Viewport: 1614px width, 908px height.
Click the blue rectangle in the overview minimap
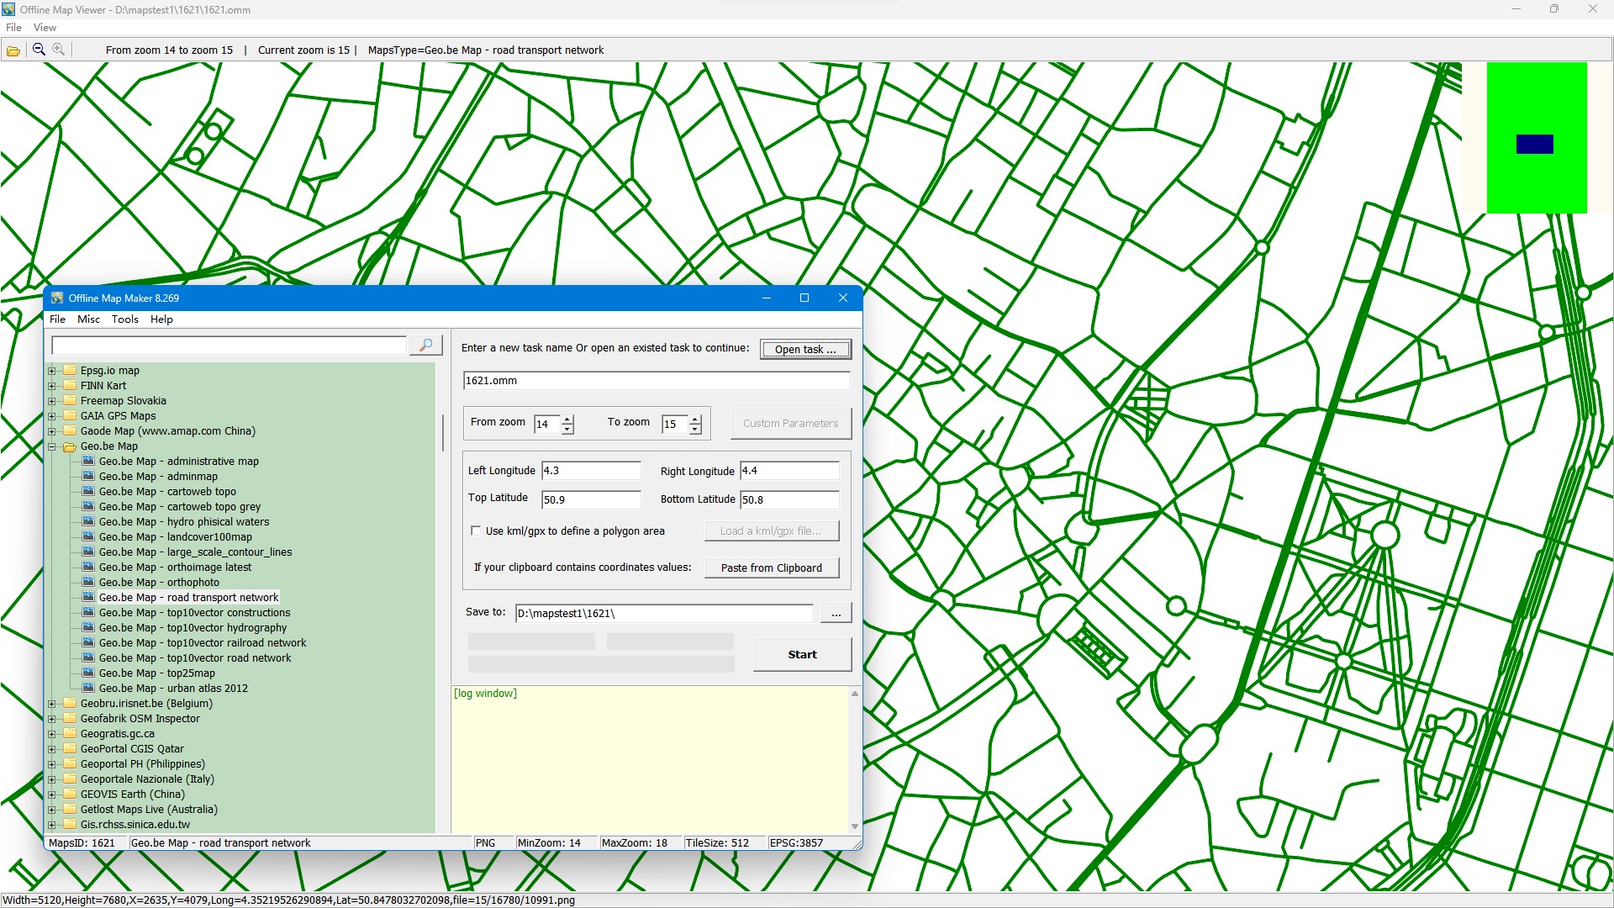(x=1534, y=144)
